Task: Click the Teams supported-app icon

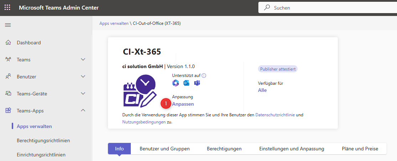Action: (197, 83)
